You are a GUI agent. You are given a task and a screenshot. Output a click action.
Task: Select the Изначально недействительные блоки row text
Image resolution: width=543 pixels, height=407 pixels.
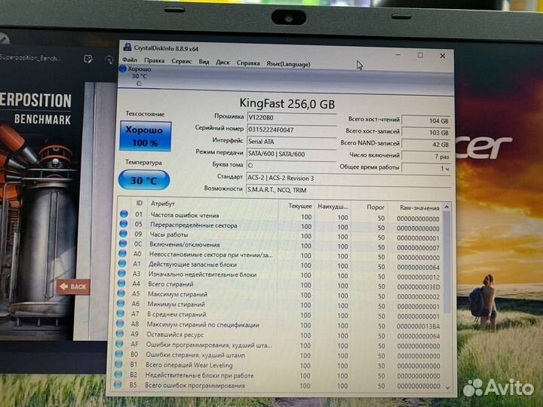202,274
